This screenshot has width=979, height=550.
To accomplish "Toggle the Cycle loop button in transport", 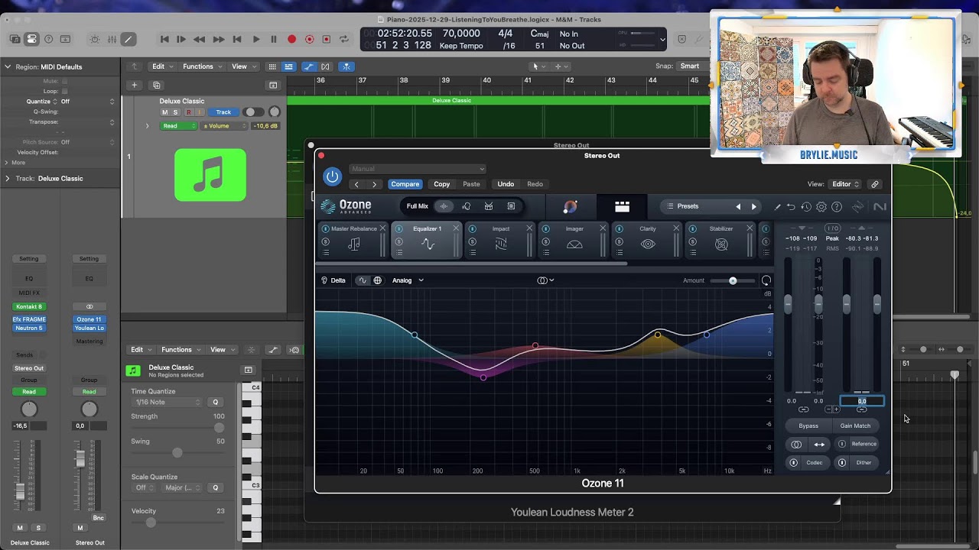I will pyautogui.click(x=343, y=39).
